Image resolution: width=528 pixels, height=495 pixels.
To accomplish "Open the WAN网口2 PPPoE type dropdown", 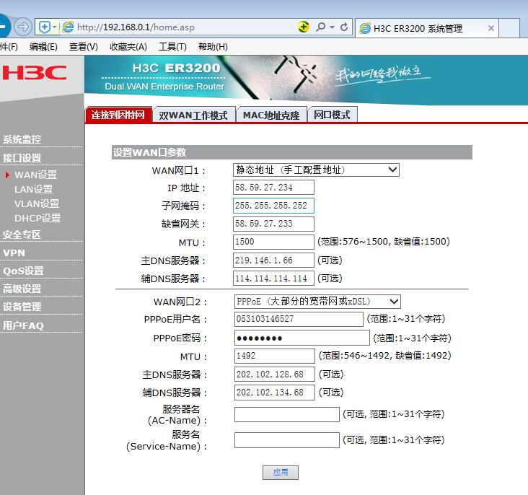I will 317,301.
